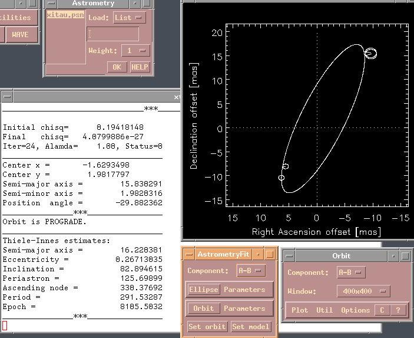Open the Load List dropdown
This screenshot has height=338, width=414.
point(130,18)
